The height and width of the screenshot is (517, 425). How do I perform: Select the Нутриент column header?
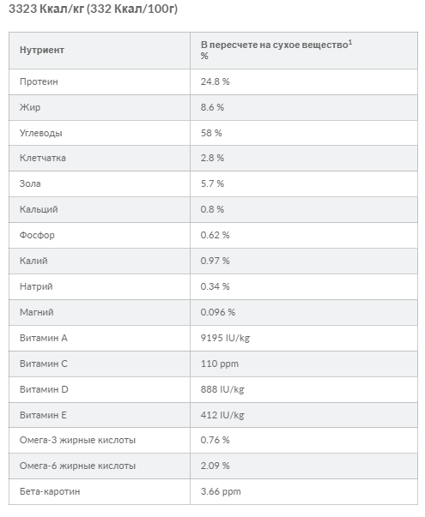tap(42, 50)
